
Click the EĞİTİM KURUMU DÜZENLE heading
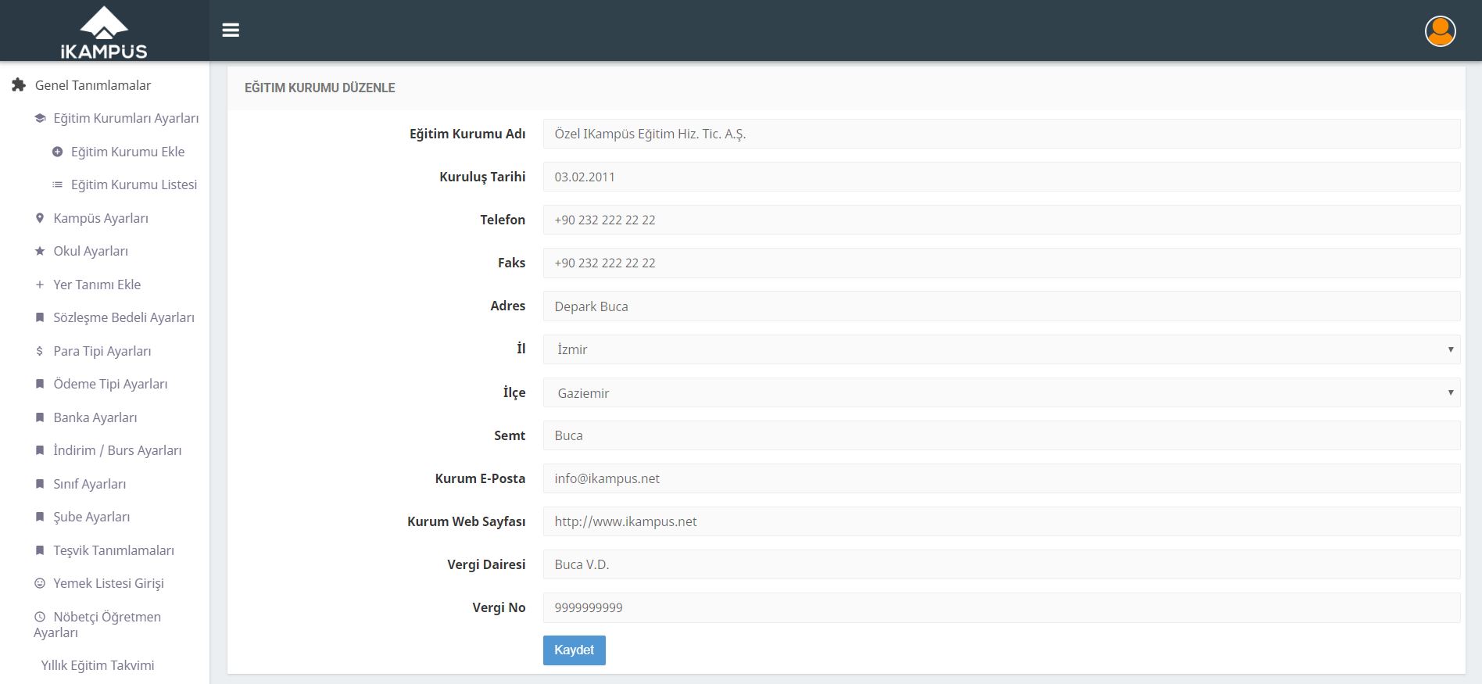click(x=320, y=88)
